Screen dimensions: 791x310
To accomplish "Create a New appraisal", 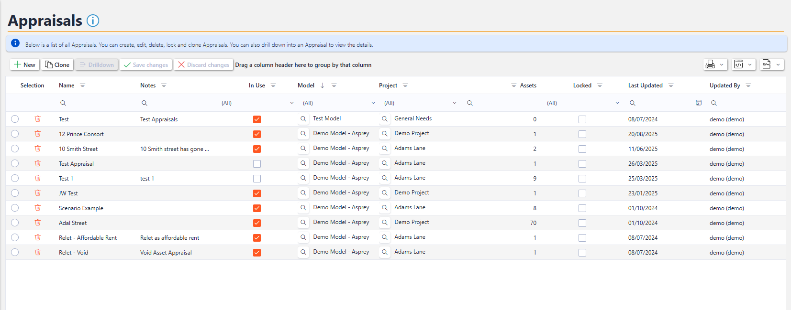I will (x=25, y=64).
